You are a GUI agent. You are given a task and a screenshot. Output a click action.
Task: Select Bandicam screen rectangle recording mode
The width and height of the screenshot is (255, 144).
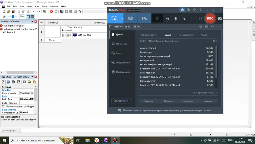(x=114, y=18)
